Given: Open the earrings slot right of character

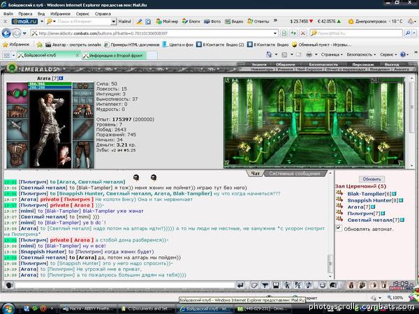Looking at the screenshot, I should click(83, 86).
